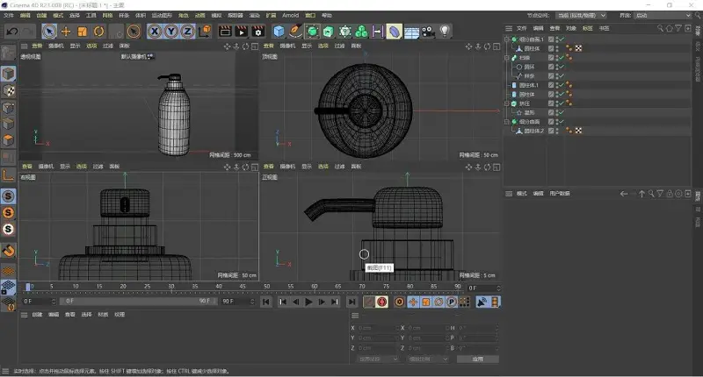This screenshot has height=377, width=703.
Task: Open the coordinate mode dropdown left of 应用
Action: (x=428, y=359)
